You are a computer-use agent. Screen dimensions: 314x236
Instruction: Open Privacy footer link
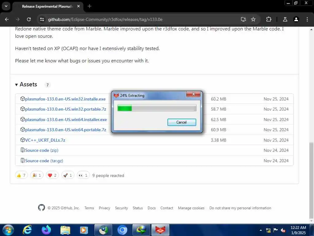[x=105, y=208]
